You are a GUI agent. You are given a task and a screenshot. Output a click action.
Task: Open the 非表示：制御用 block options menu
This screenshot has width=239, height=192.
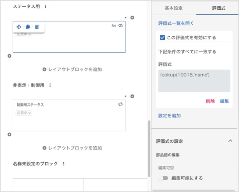tap(50, 85)
